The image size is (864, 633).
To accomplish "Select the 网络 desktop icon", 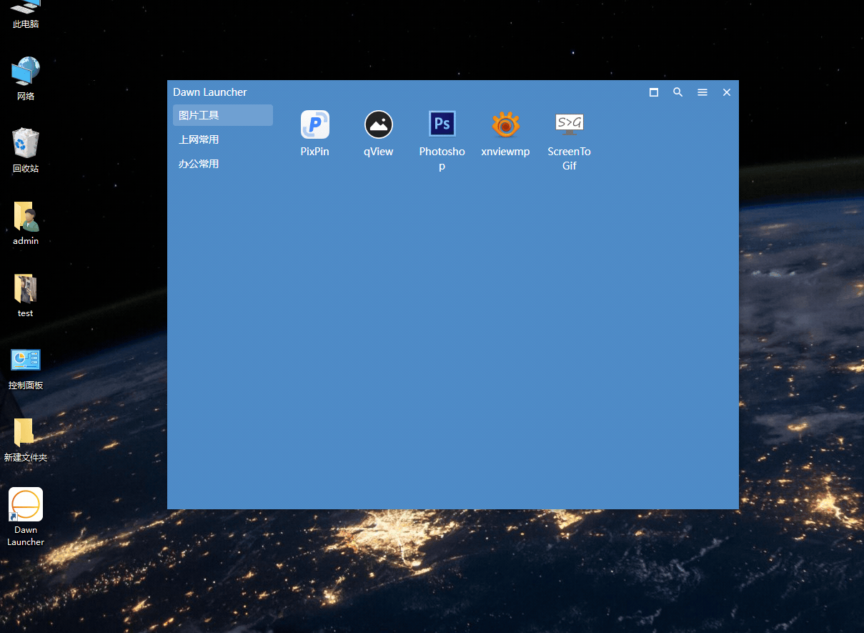I will 26,72.
